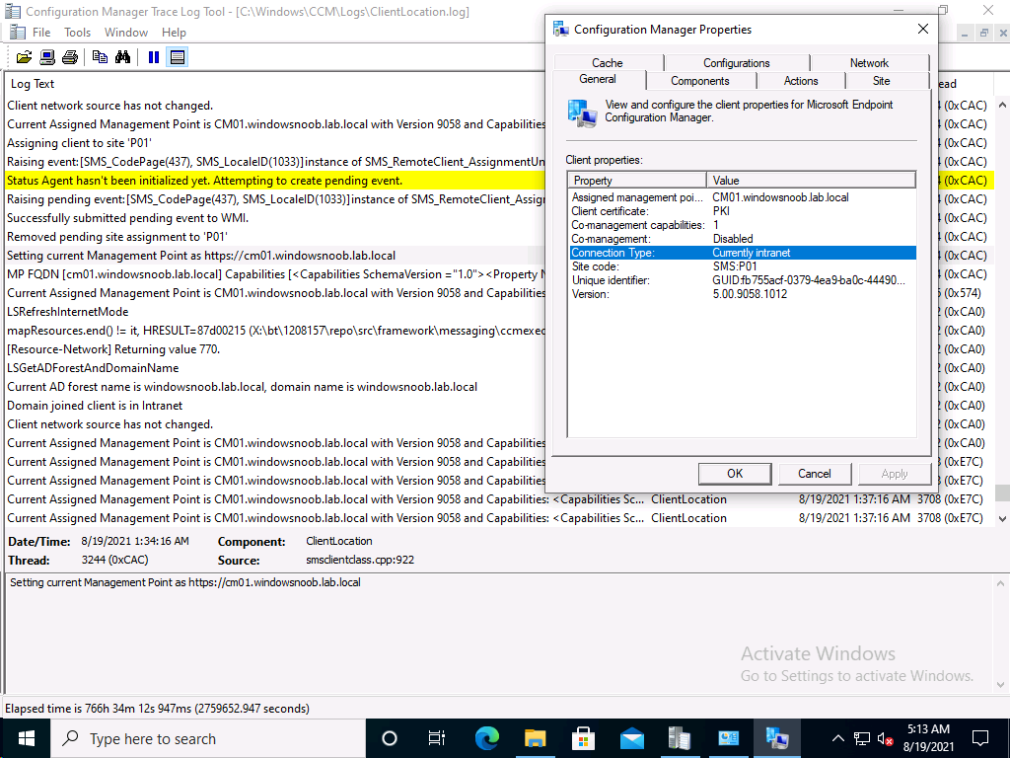Click the Open on Server toolbar icon
Image resolution: width=1010 pixels, height=758 pixels.
pos(47,57)
